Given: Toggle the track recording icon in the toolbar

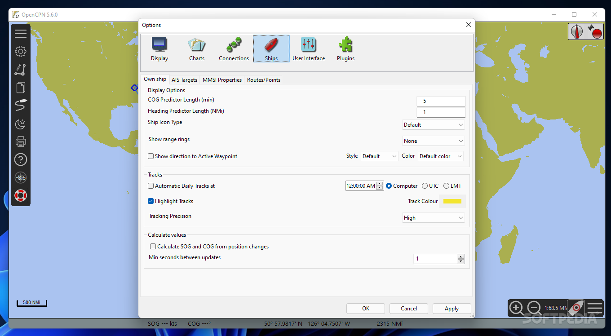Looking at the screenshot, I should [21, 106].
